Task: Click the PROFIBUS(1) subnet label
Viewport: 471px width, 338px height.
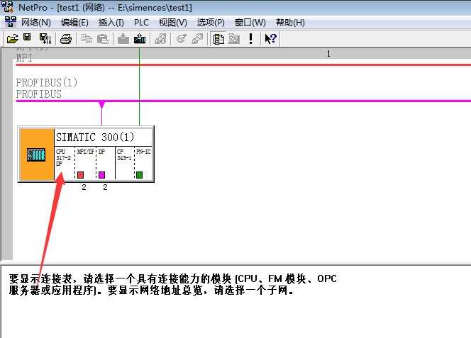Action: (47, 82)
